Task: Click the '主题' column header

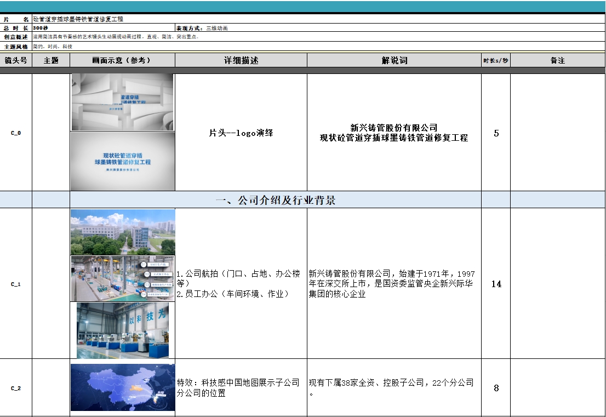Action: [51, 60]
